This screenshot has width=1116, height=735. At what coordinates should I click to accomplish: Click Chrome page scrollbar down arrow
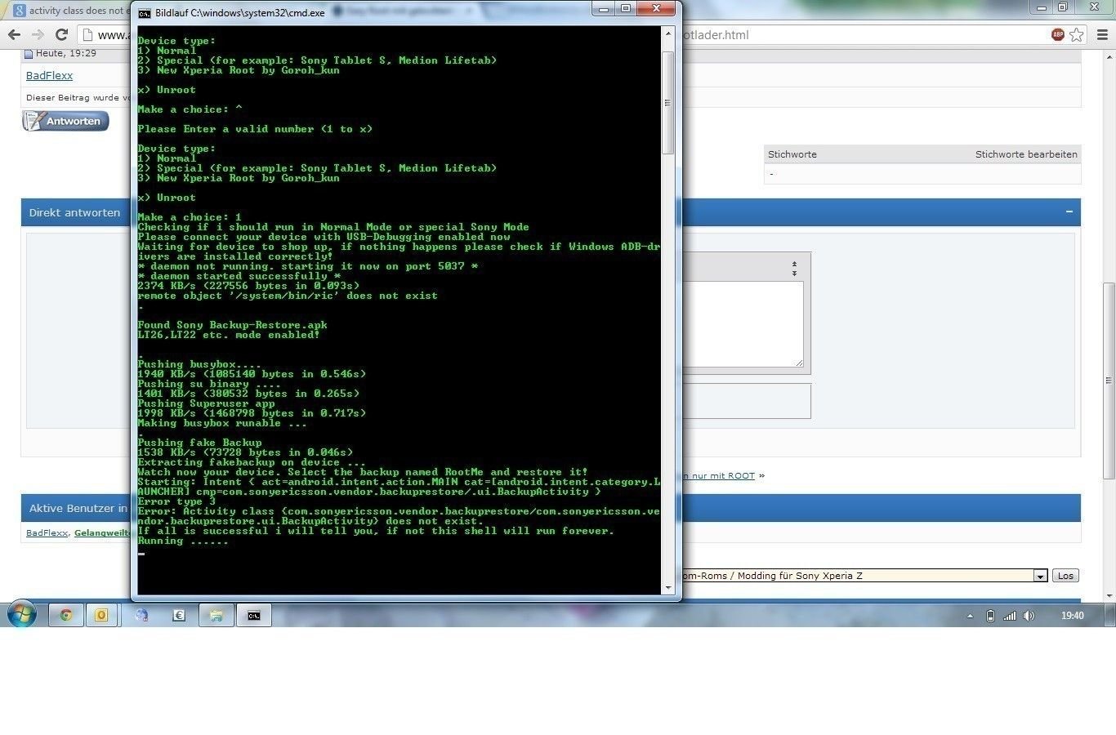click(x=1109, y=595)
